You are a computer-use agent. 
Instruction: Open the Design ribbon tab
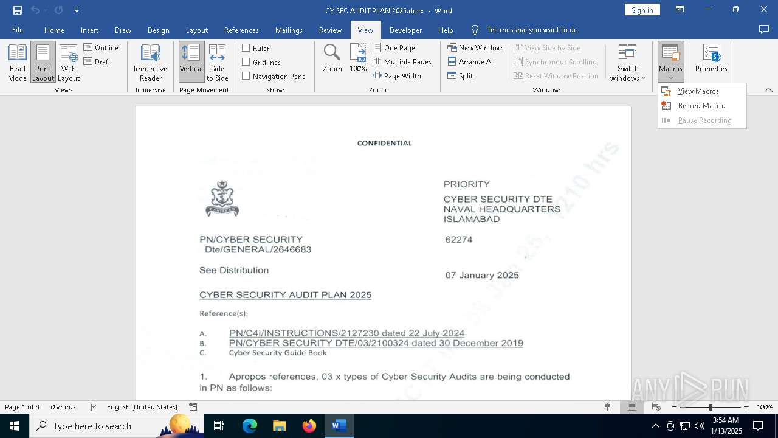pyautogui.click(x=158, y=30)
